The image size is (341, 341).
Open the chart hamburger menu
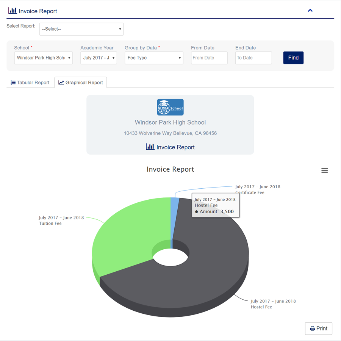tap(324, 170)
